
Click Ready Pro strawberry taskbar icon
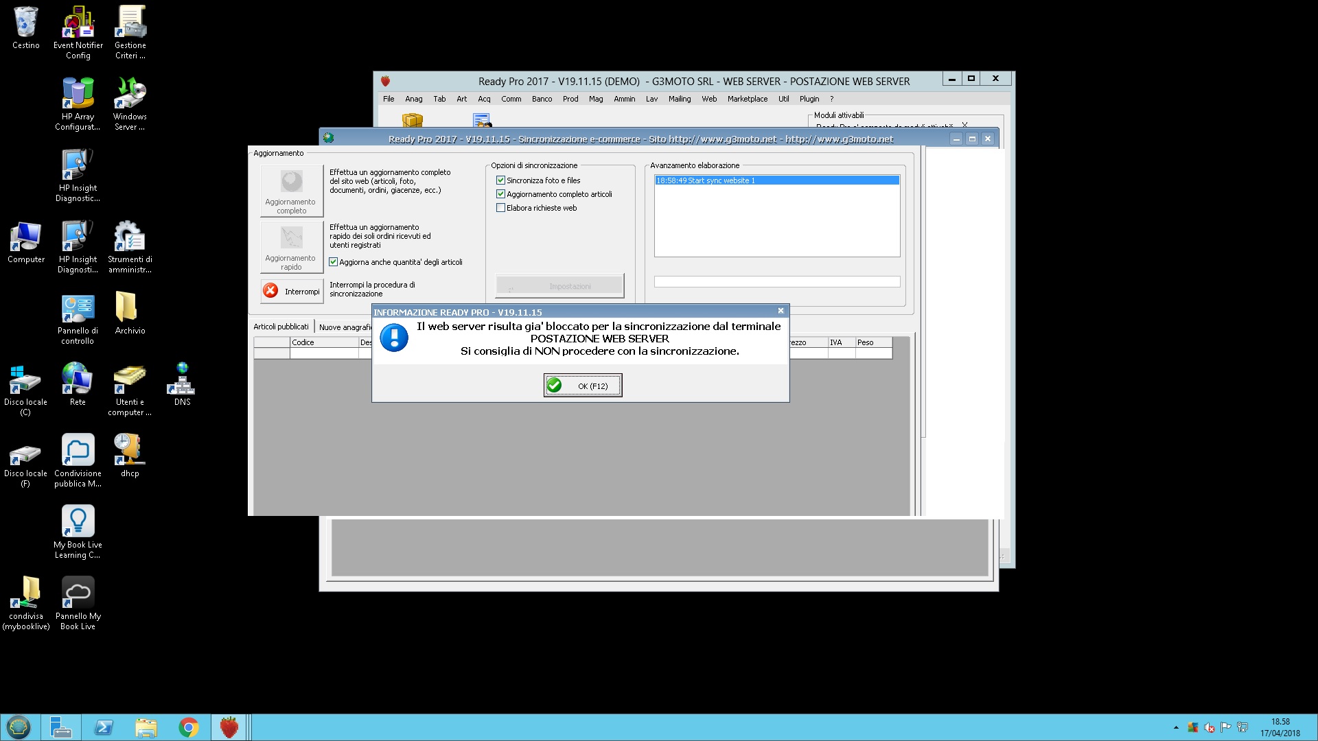pyautogui.click(x=229, y=727)
